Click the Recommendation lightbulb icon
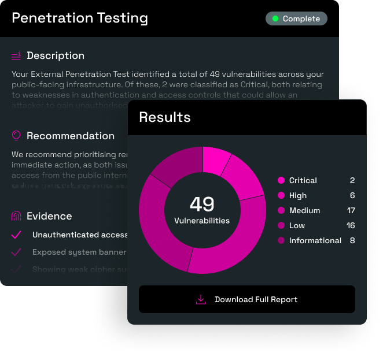Screen dimensions: 383x357 [x=16, y=136]
